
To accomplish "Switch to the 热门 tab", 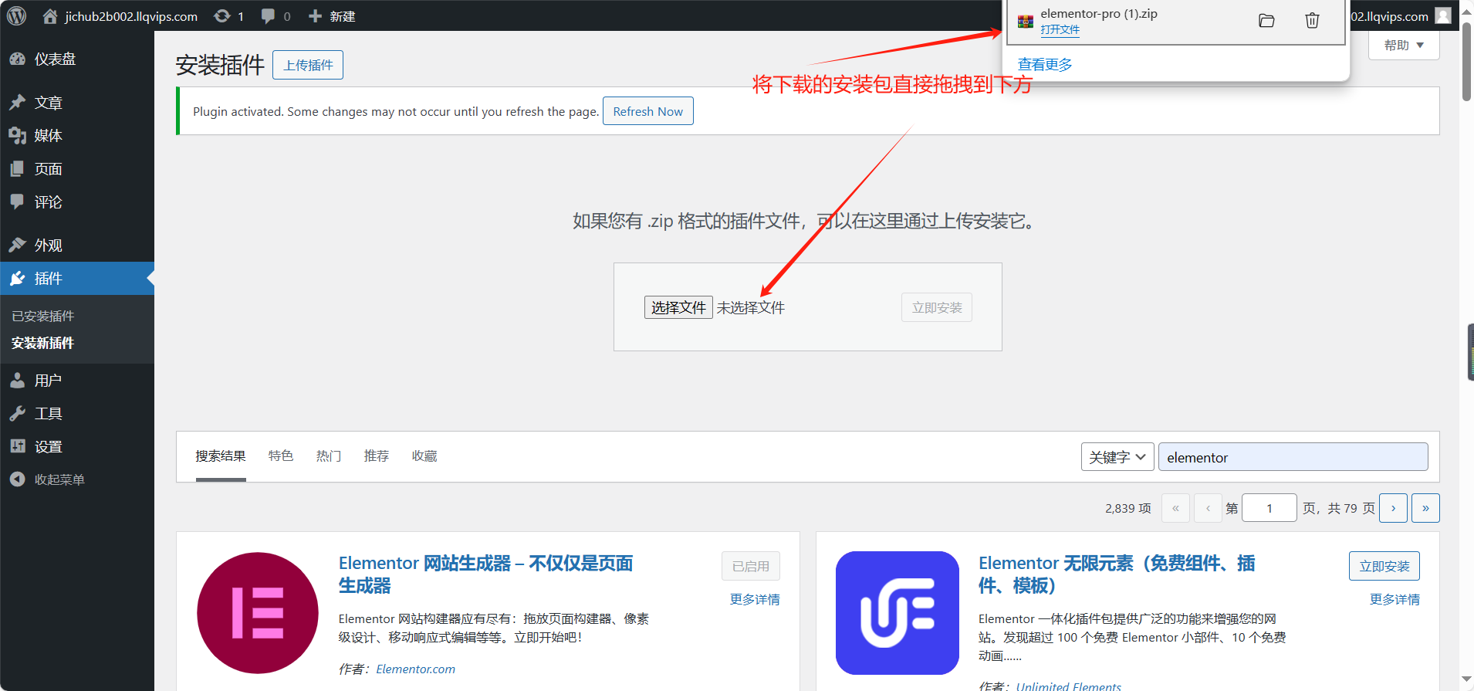I will (329, 456).
